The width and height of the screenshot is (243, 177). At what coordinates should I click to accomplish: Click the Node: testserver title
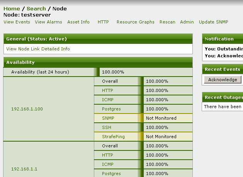click(x=27, y=15)
